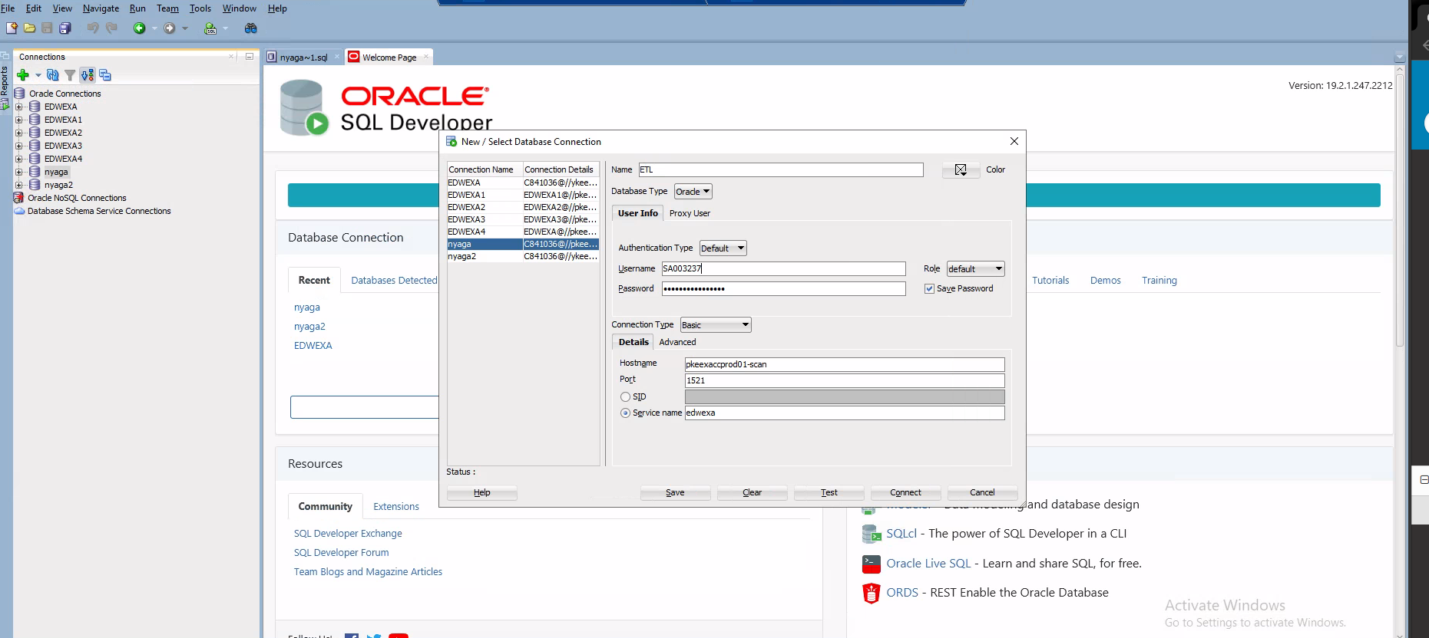Click database icon next to nyaga2 connection

tap(35, 185)
